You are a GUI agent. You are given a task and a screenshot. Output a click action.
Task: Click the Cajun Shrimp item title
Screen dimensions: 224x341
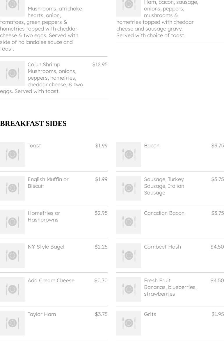pos(44,65)
